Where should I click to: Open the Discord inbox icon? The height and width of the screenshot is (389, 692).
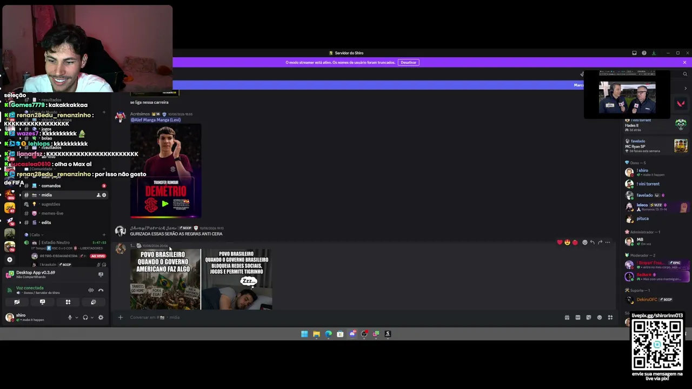point(634,53)
